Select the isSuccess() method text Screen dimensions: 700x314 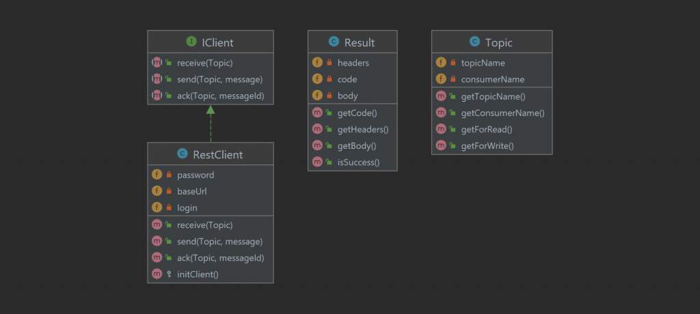pos(358,162)
